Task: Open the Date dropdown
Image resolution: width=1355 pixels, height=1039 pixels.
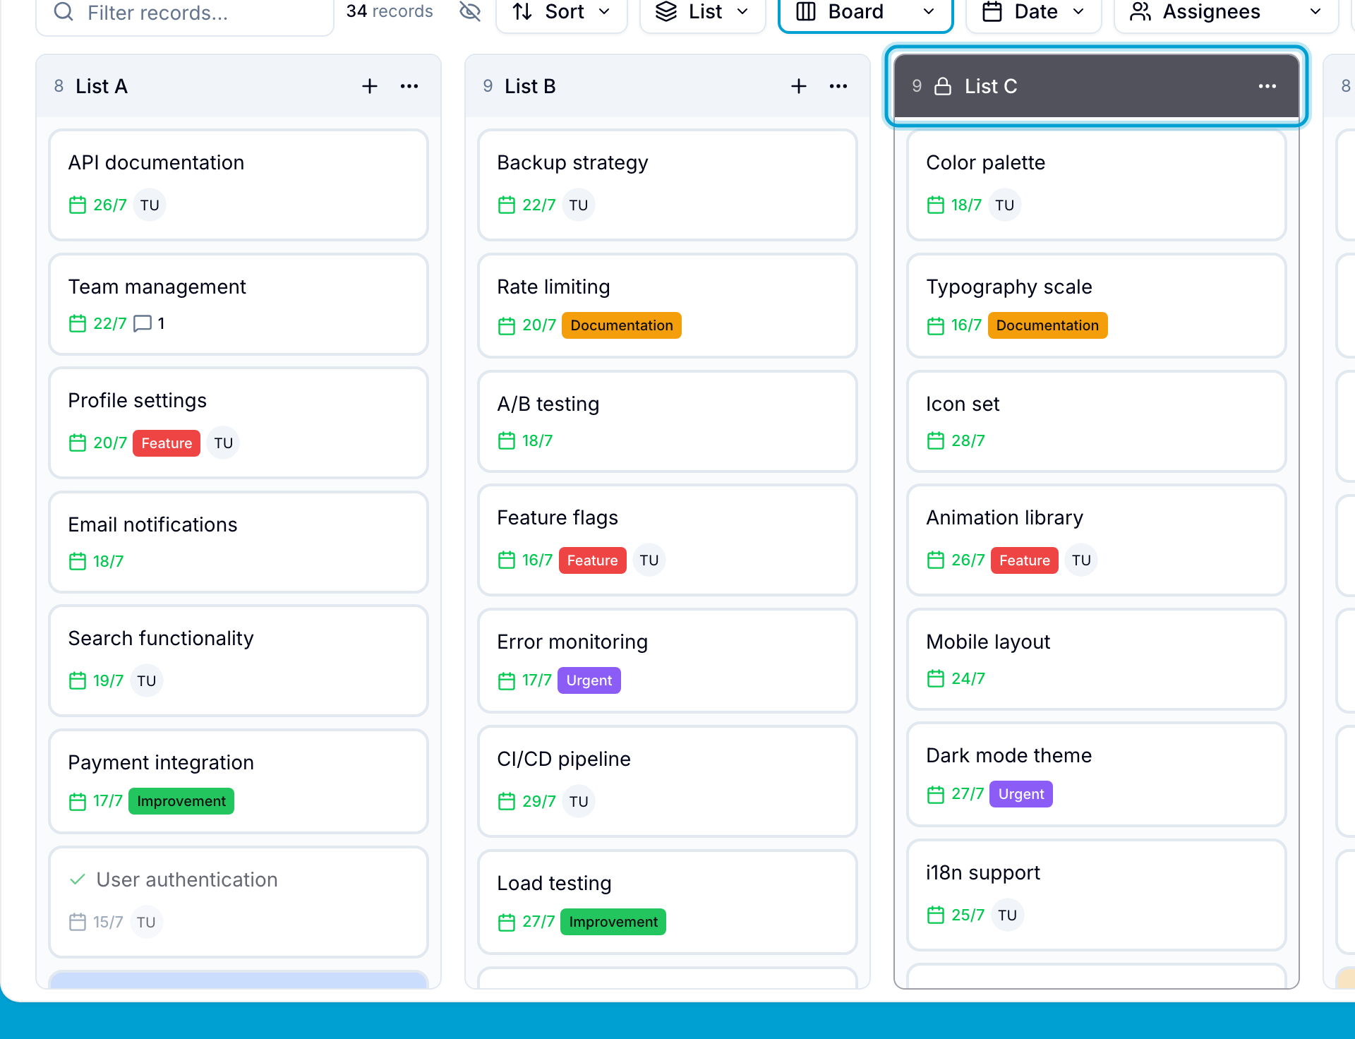Action: (1034, 12)
